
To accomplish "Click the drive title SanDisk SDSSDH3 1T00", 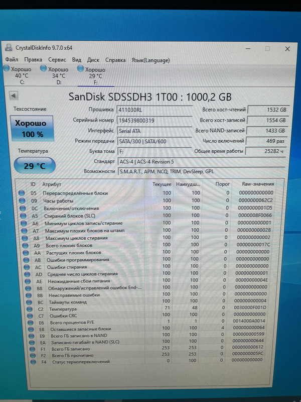I will [123, 96].
